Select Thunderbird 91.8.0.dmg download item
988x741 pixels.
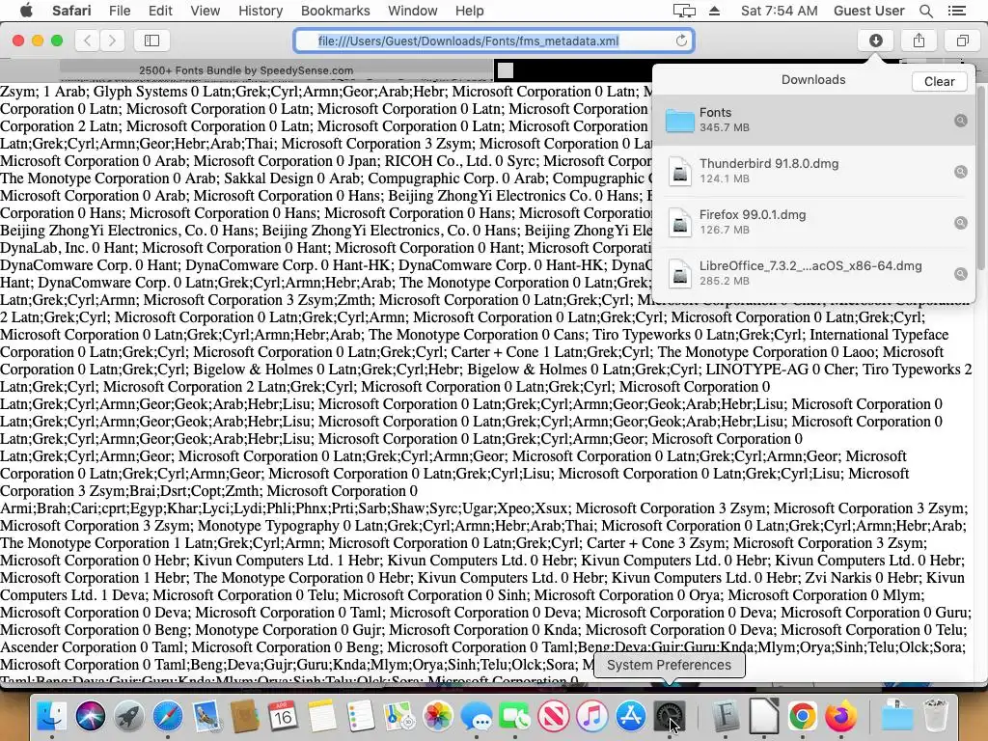point(813,172)
